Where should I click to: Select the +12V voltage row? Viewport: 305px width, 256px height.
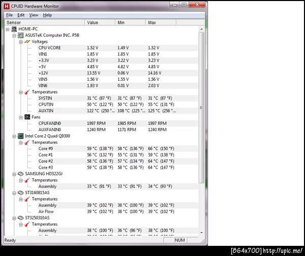(x=118, y=73)
